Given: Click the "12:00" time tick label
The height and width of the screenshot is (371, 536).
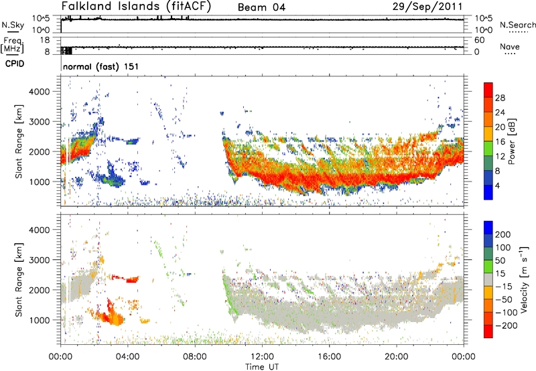Looking at the screenshot, I should (262, 357).
